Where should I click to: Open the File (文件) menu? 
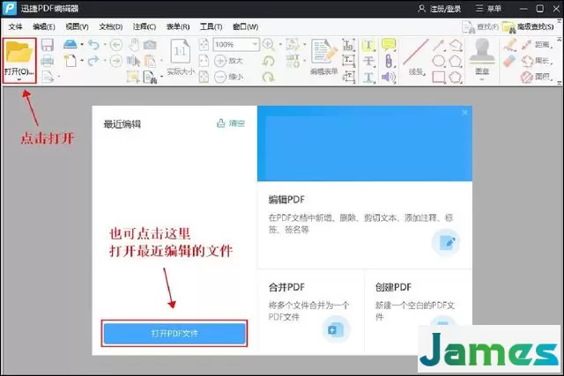pyautogui.click(x=16, y=26)
